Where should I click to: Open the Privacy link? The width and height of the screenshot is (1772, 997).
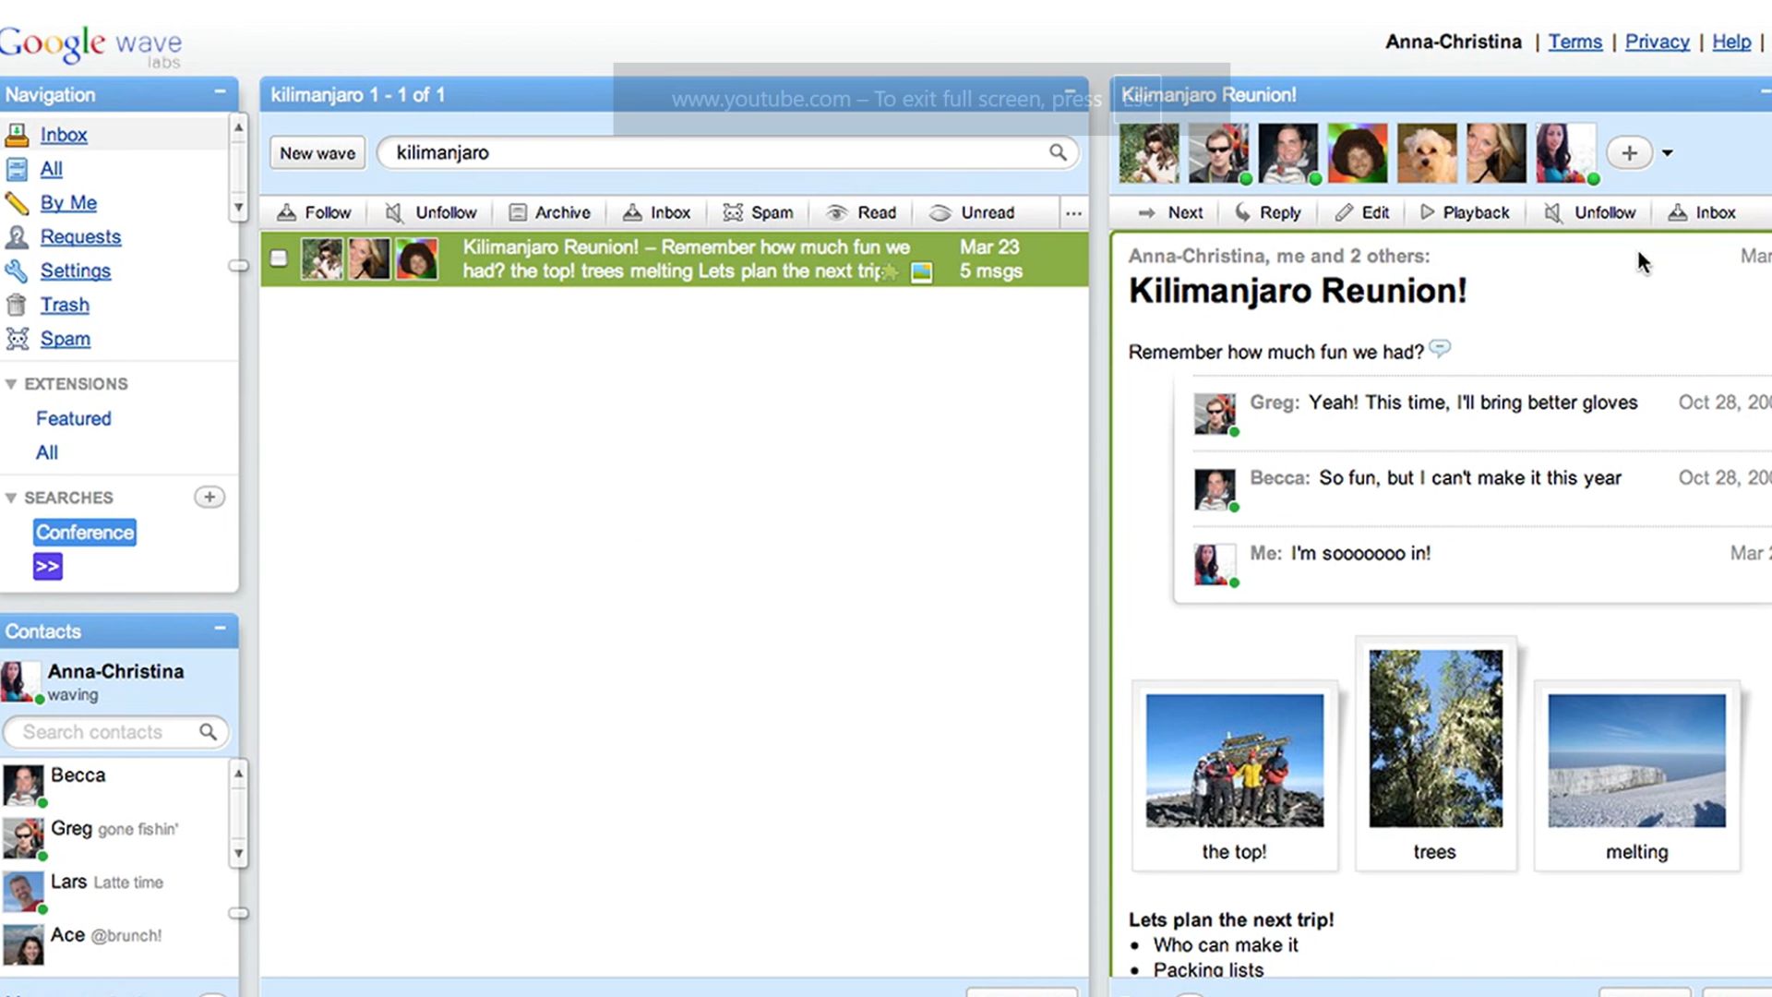(1657, 42)
